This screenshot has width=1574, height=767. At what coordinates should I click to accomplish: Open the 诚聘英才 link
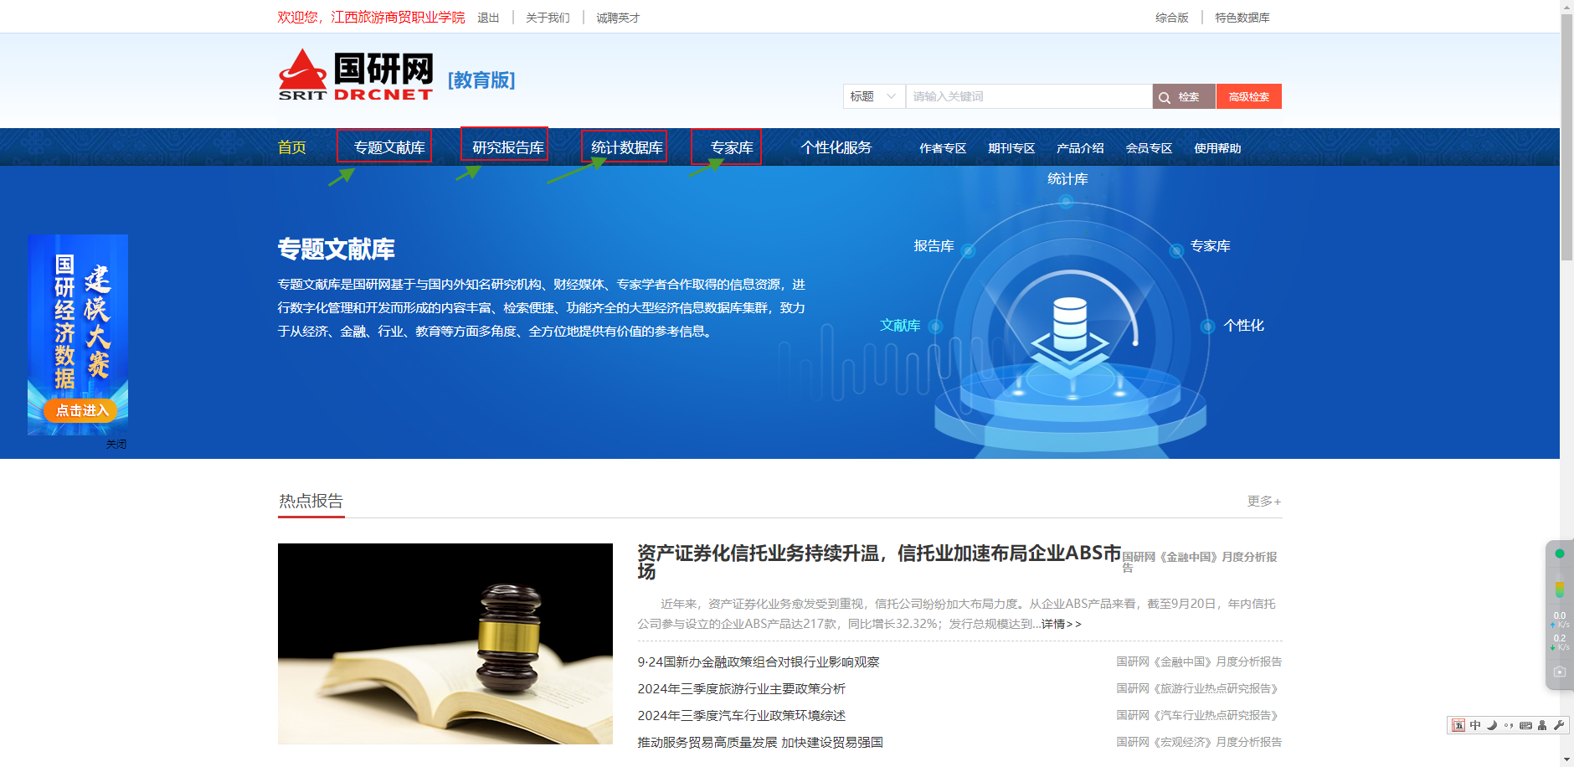click(618, 18)
